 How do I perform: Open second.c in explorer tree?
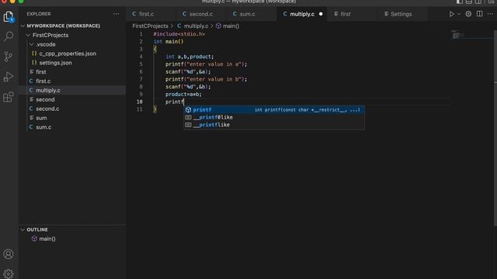[47, 108]
